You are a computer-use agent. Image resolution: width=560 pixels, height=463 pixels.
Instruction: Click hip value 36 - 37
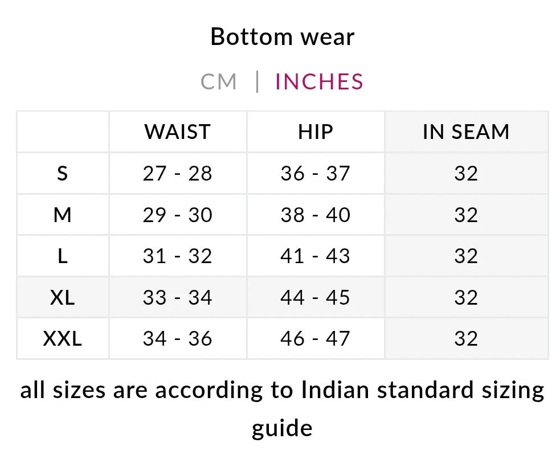pos(315,174)
